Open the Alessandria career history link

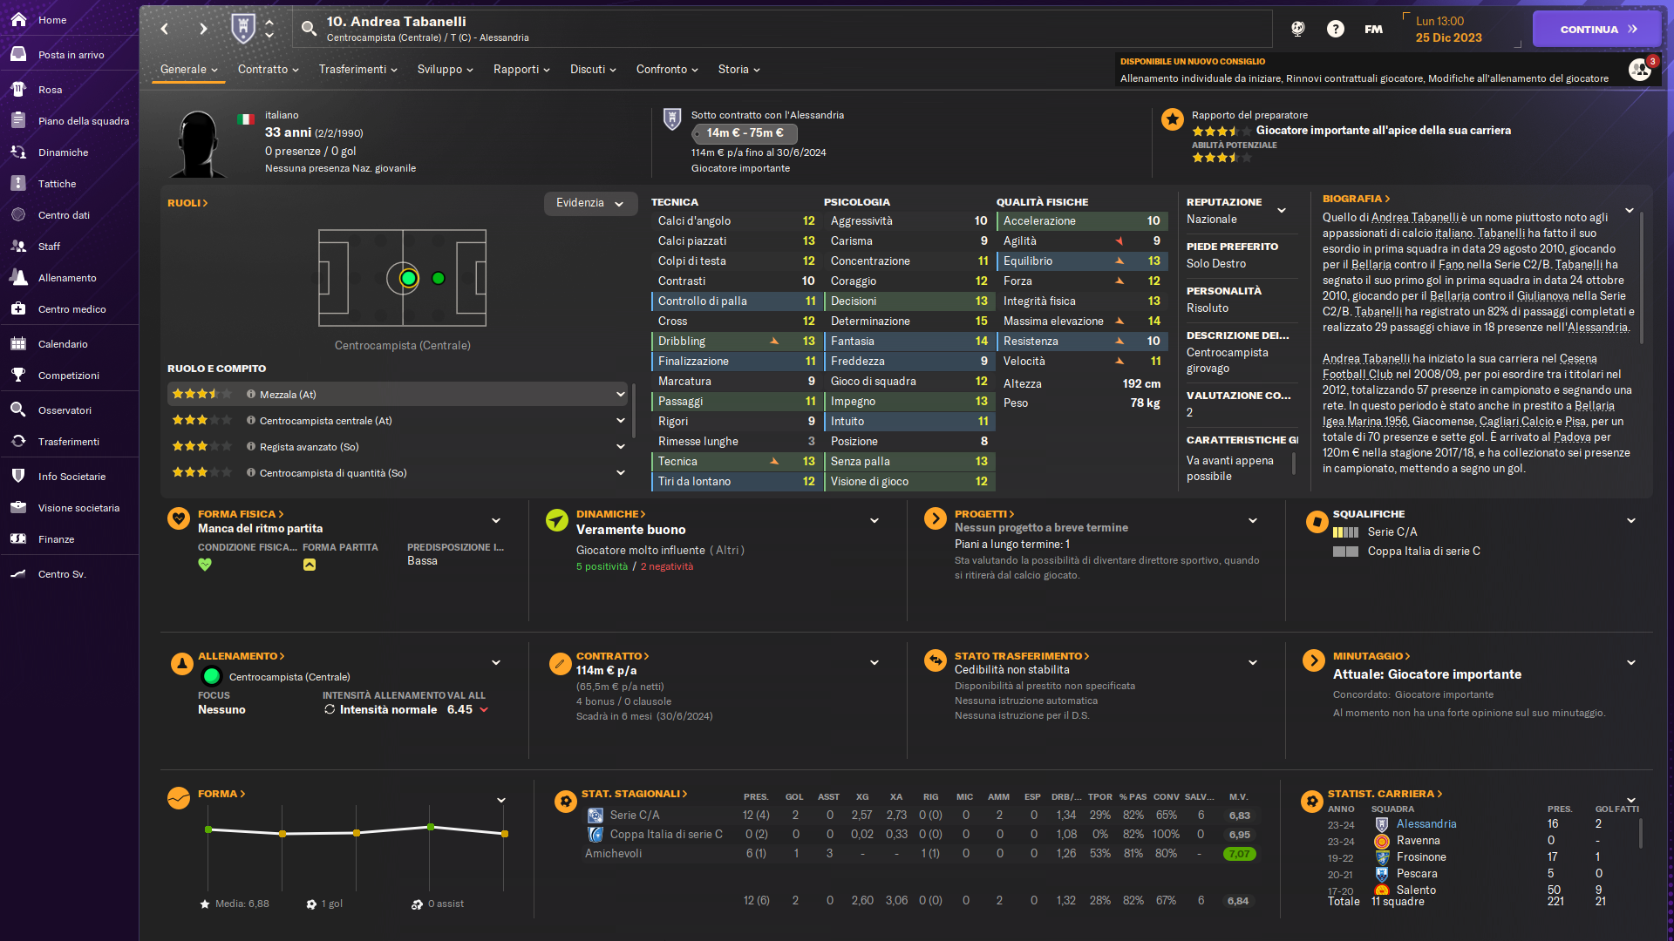(1426, 824)
